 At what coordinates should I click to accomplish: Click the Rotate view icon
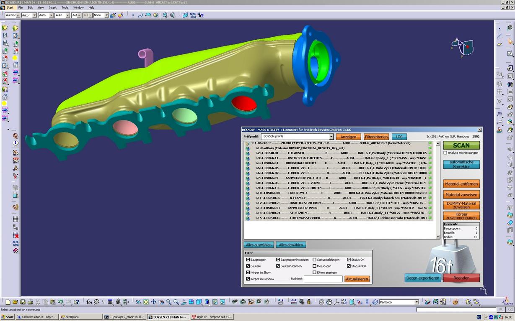click(161, 302)
